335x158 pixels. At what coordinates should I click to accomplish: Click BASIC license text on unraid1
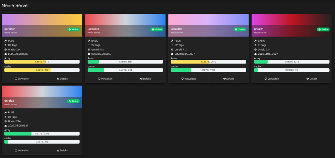[261, 41]
